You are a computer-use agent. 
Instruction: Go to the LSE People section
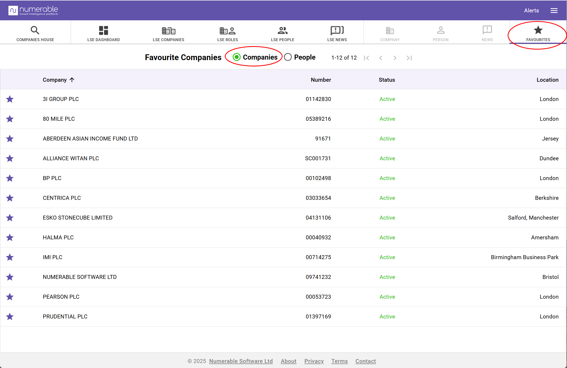click(x=282, y=33)
